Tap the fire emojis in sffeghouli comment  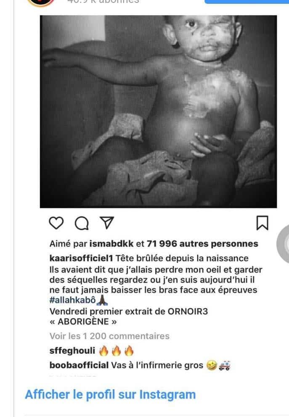coord(116,351)
